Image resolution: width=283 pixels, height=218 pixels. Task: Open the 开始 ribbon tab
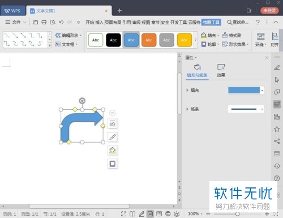[90, 22]
